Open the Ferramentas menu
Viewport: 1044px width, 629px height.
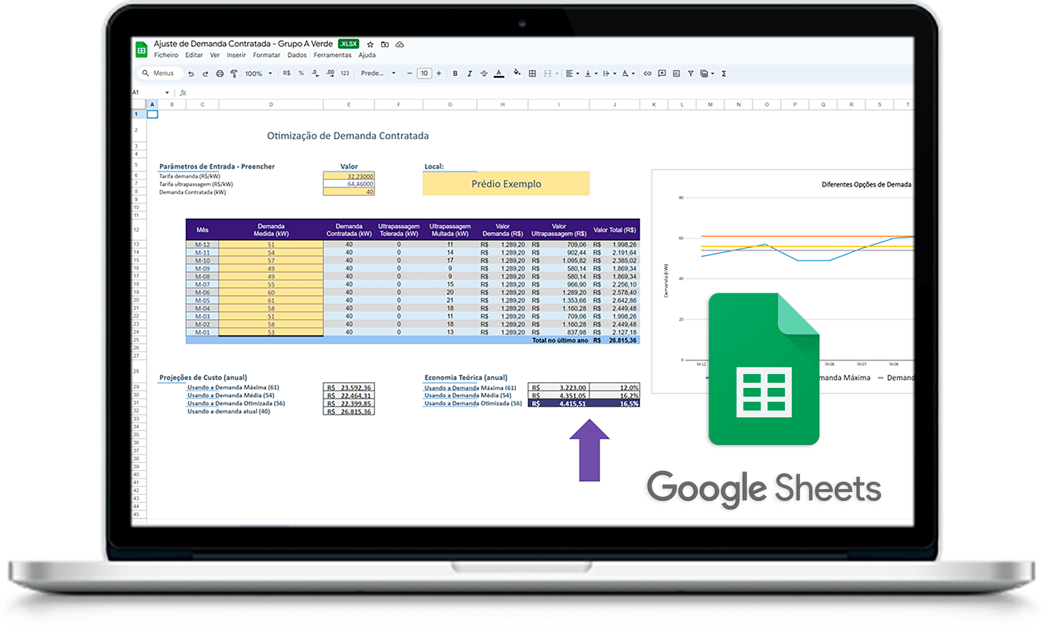[333, 55]
